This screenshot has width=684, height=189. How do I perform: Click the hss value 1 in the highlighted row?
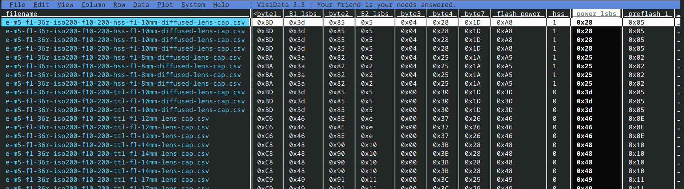554,22
